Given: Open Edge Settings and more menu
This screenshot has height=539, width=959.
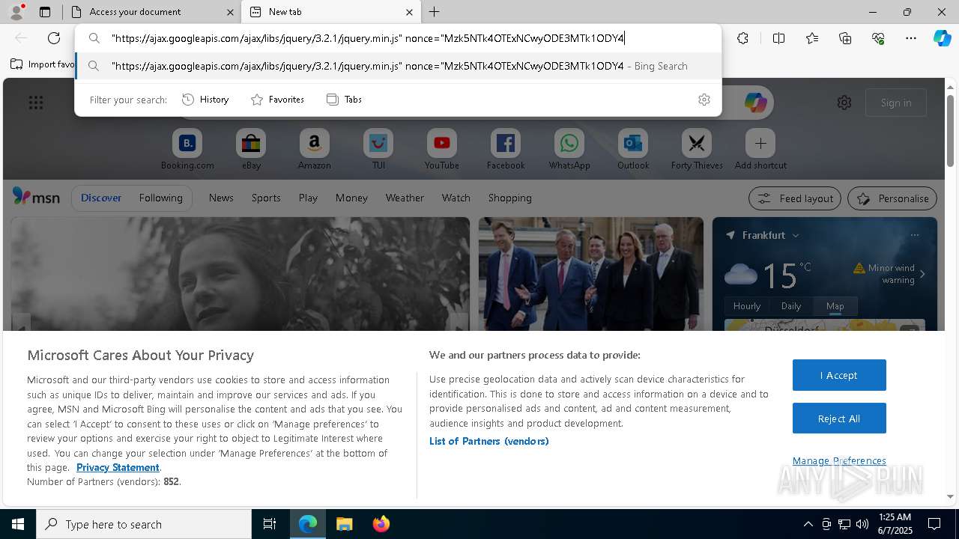Looking at the screenshot, I should click(911, 38).
